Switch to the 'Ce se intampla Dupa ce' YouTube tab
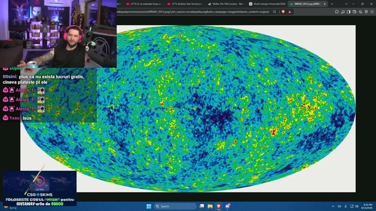Viewport: 376px width, 211px height. point(144,4)
